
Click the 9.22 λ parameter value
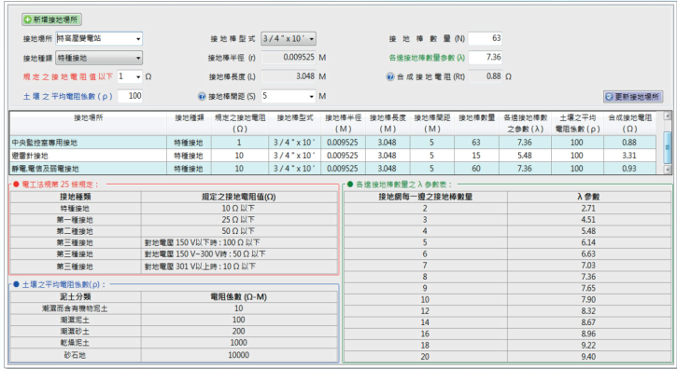(x=588, y=346)
